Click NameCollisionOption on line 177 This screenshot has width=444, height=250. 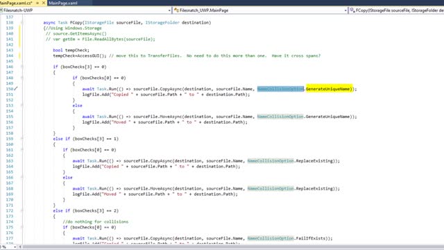point(271,238)
